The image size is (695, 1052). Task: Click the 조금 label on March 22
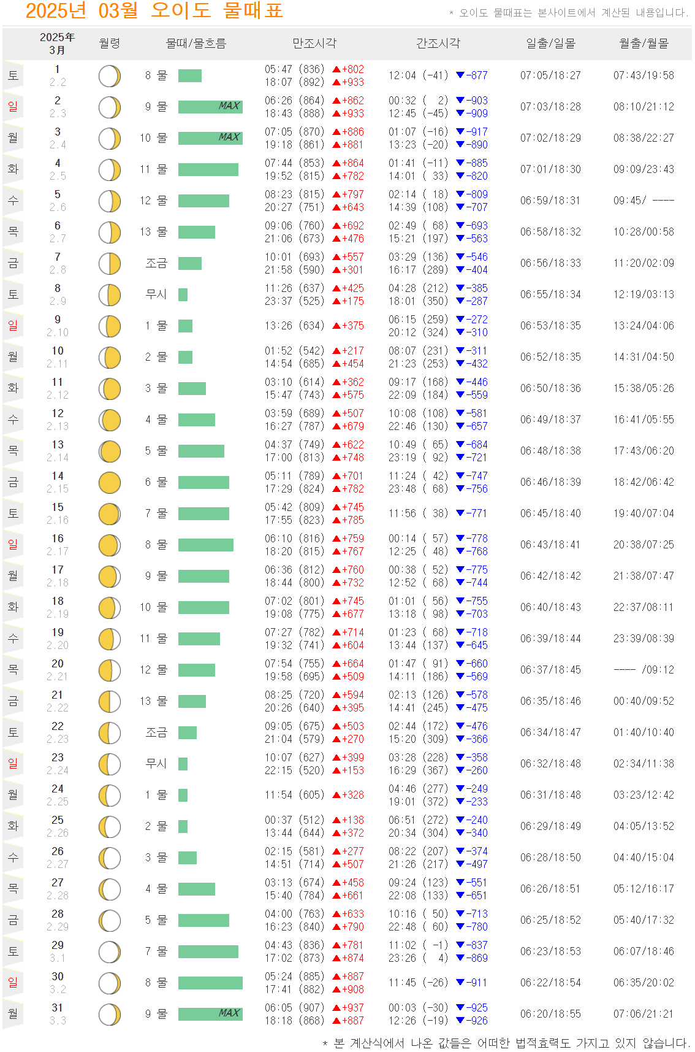156,732
